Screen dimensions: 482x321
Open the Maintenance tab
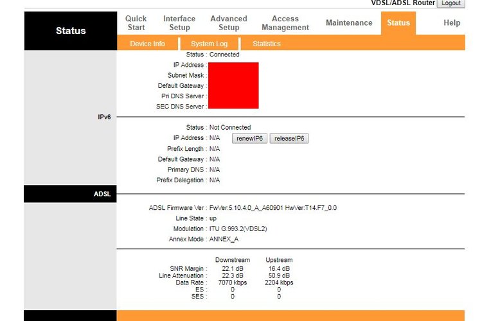(x=349, y=22)
